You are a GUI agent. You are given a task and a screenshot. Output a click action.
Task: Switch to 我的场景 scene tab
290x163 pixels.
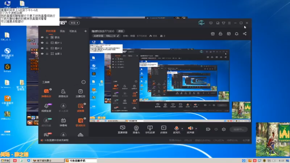pos(50,31)
